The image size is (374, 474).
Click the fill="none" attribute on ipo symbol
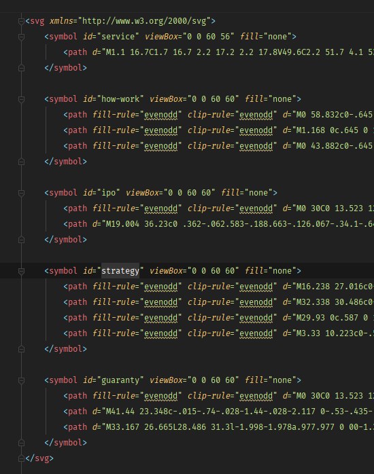(247, 193)
